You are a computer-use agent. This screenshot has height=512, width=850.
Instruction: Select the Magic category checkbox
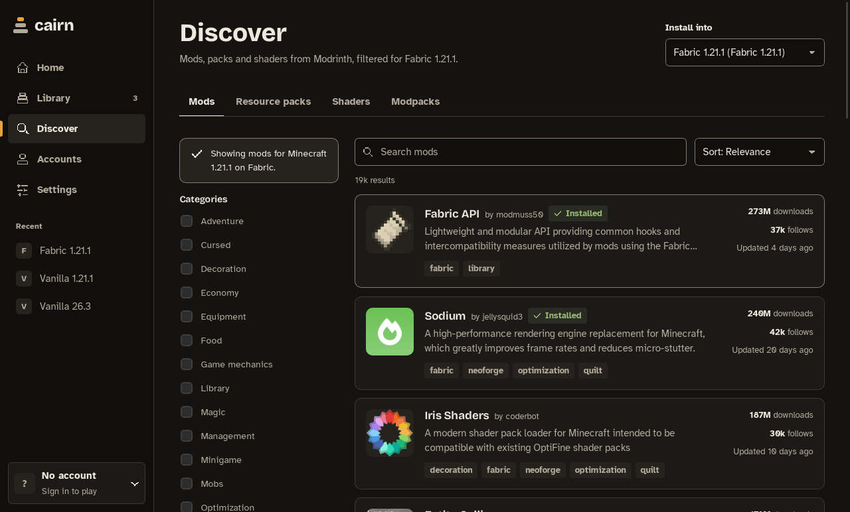187,412
